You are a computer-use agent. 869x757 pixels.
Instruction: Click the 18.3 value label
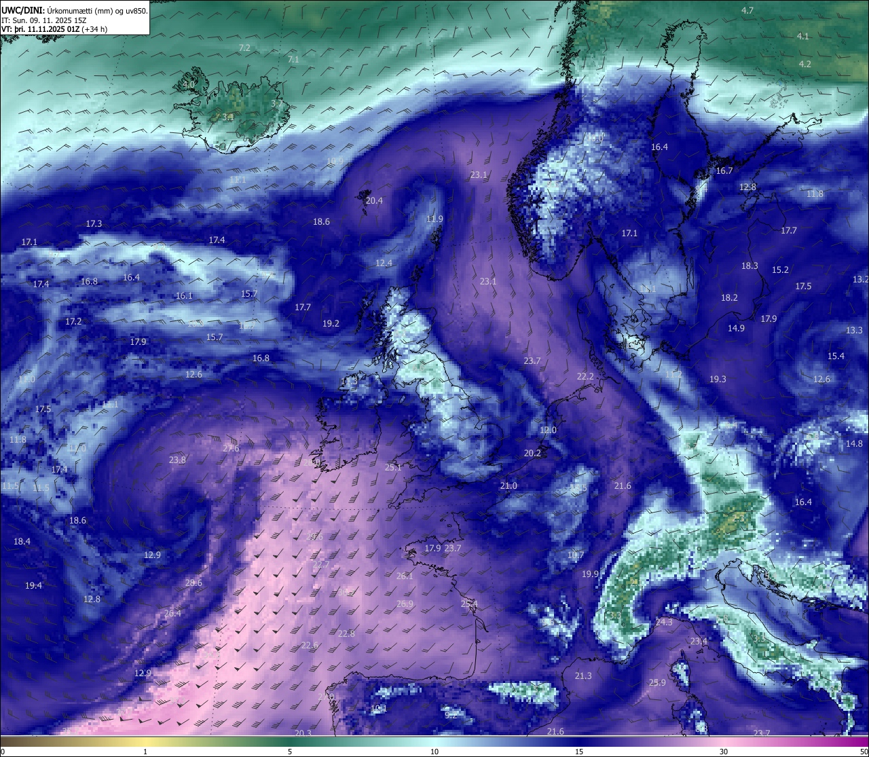pos(750,265)
